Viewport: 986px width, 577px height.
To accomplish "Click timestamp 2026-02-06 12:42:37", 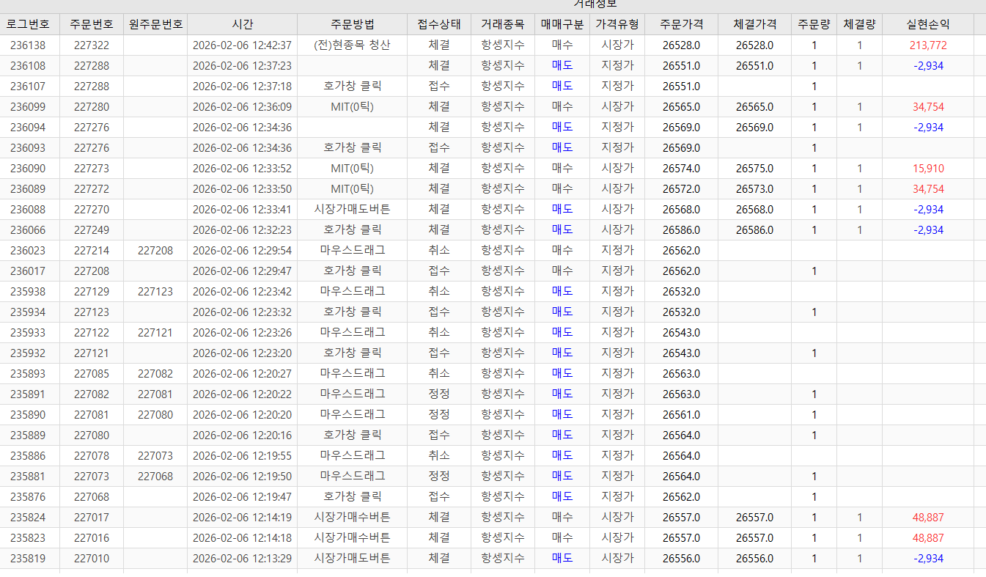I will [242, 45].
